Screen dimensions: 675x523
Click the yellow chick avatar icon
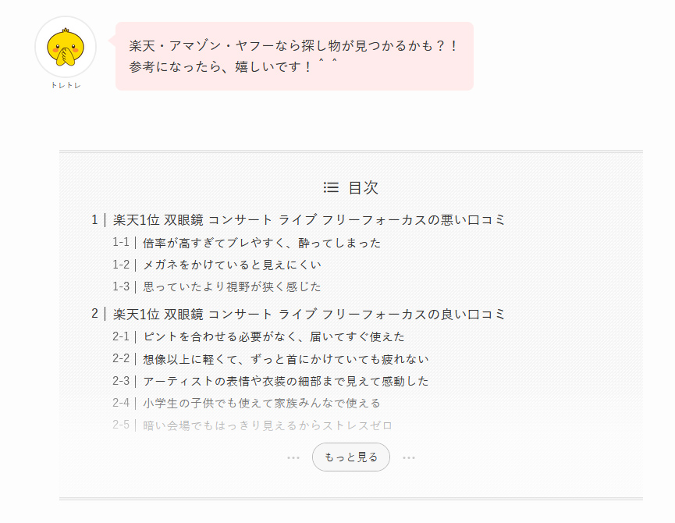click(66, 47)
